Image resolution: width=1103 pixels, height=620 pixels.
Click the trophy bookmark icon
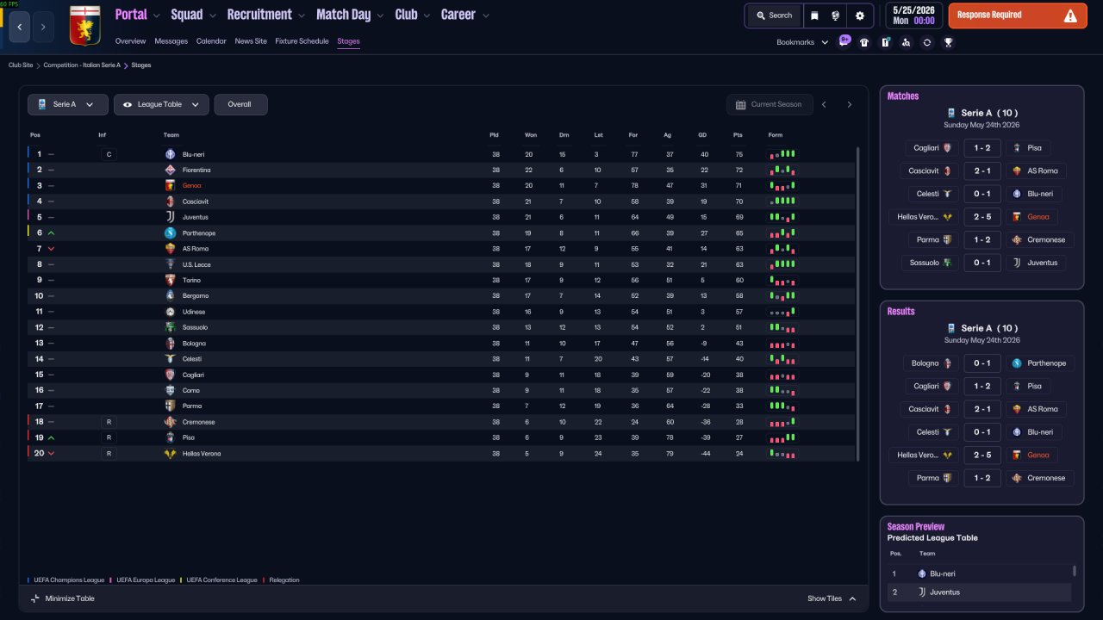click(948, 42)
